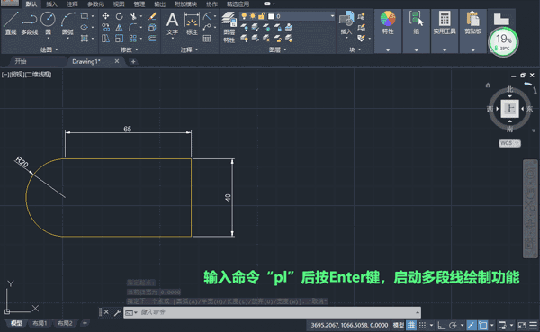540x332 pixels.
Task: Click the ViewCube top (上) face
Action: pos(509,109)
